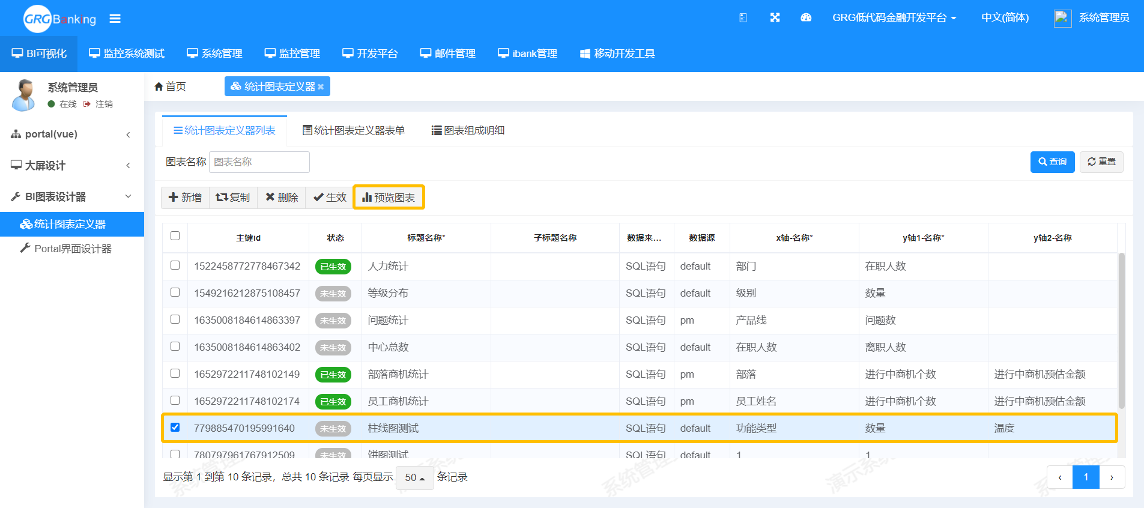Viewport: 1144px width, 508px height.
Task: Click the logout (注销) link
Action: tap(98, 104)
